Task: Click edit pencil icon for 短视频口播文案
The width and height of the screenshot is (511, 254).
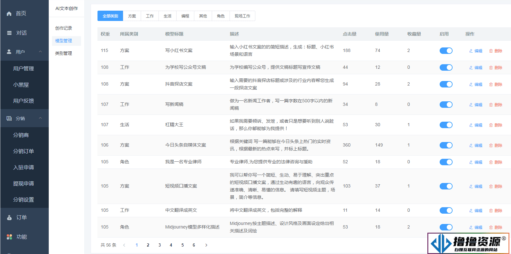Action: pos(471,187)
